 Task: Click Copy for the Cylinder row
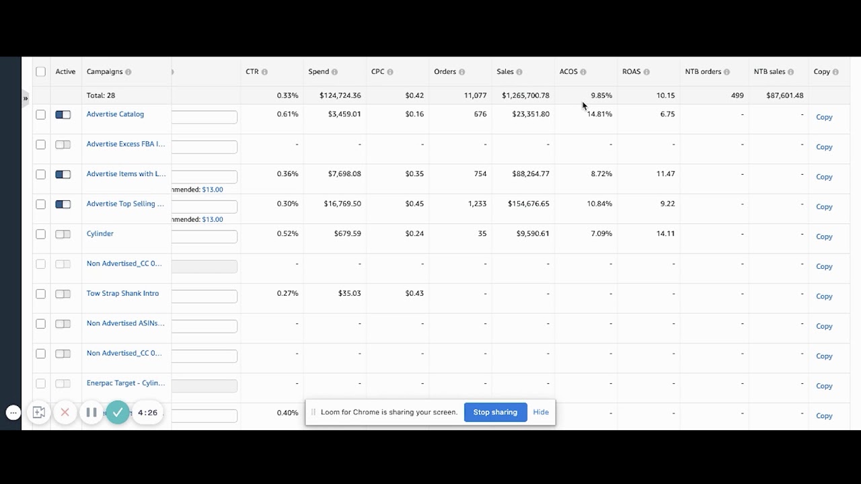(824, 237)
